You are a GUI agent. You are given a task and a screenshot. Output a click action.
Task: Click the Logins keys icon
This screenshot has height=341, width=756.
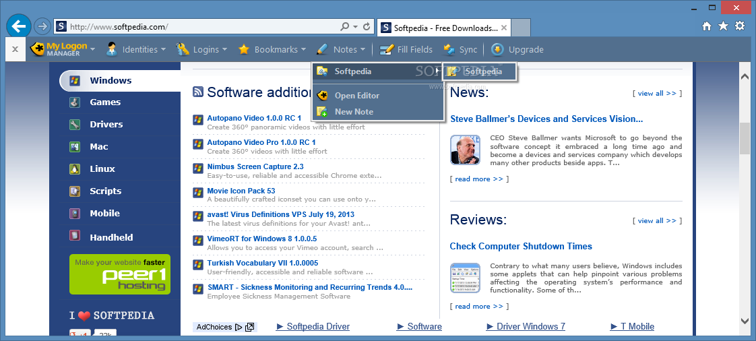click(183, 49)
